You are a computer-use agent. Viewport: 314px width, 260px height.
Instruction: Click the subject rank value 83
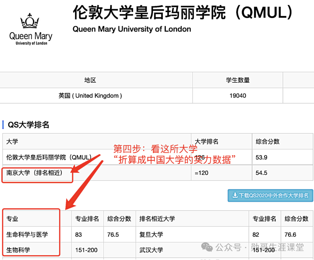coord(78,235)
